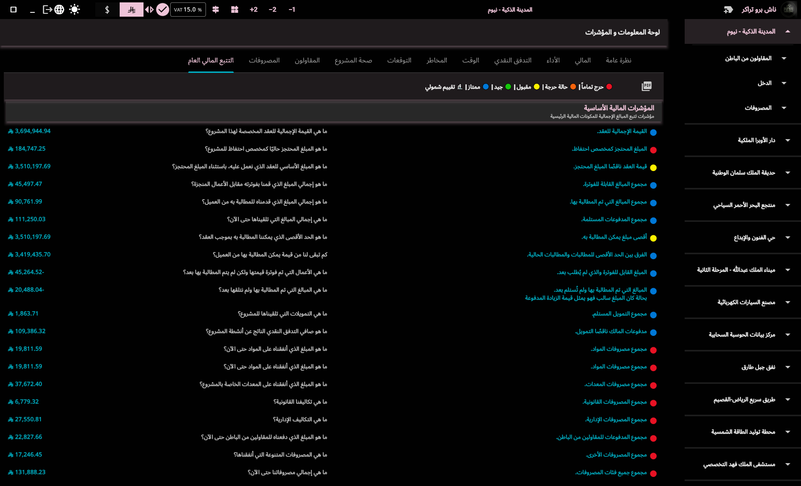The width and height of the screenshot is (801, 486).
Task: Click the truck icon near the app title
Action: pyautogui.click(x=729, y=10)
